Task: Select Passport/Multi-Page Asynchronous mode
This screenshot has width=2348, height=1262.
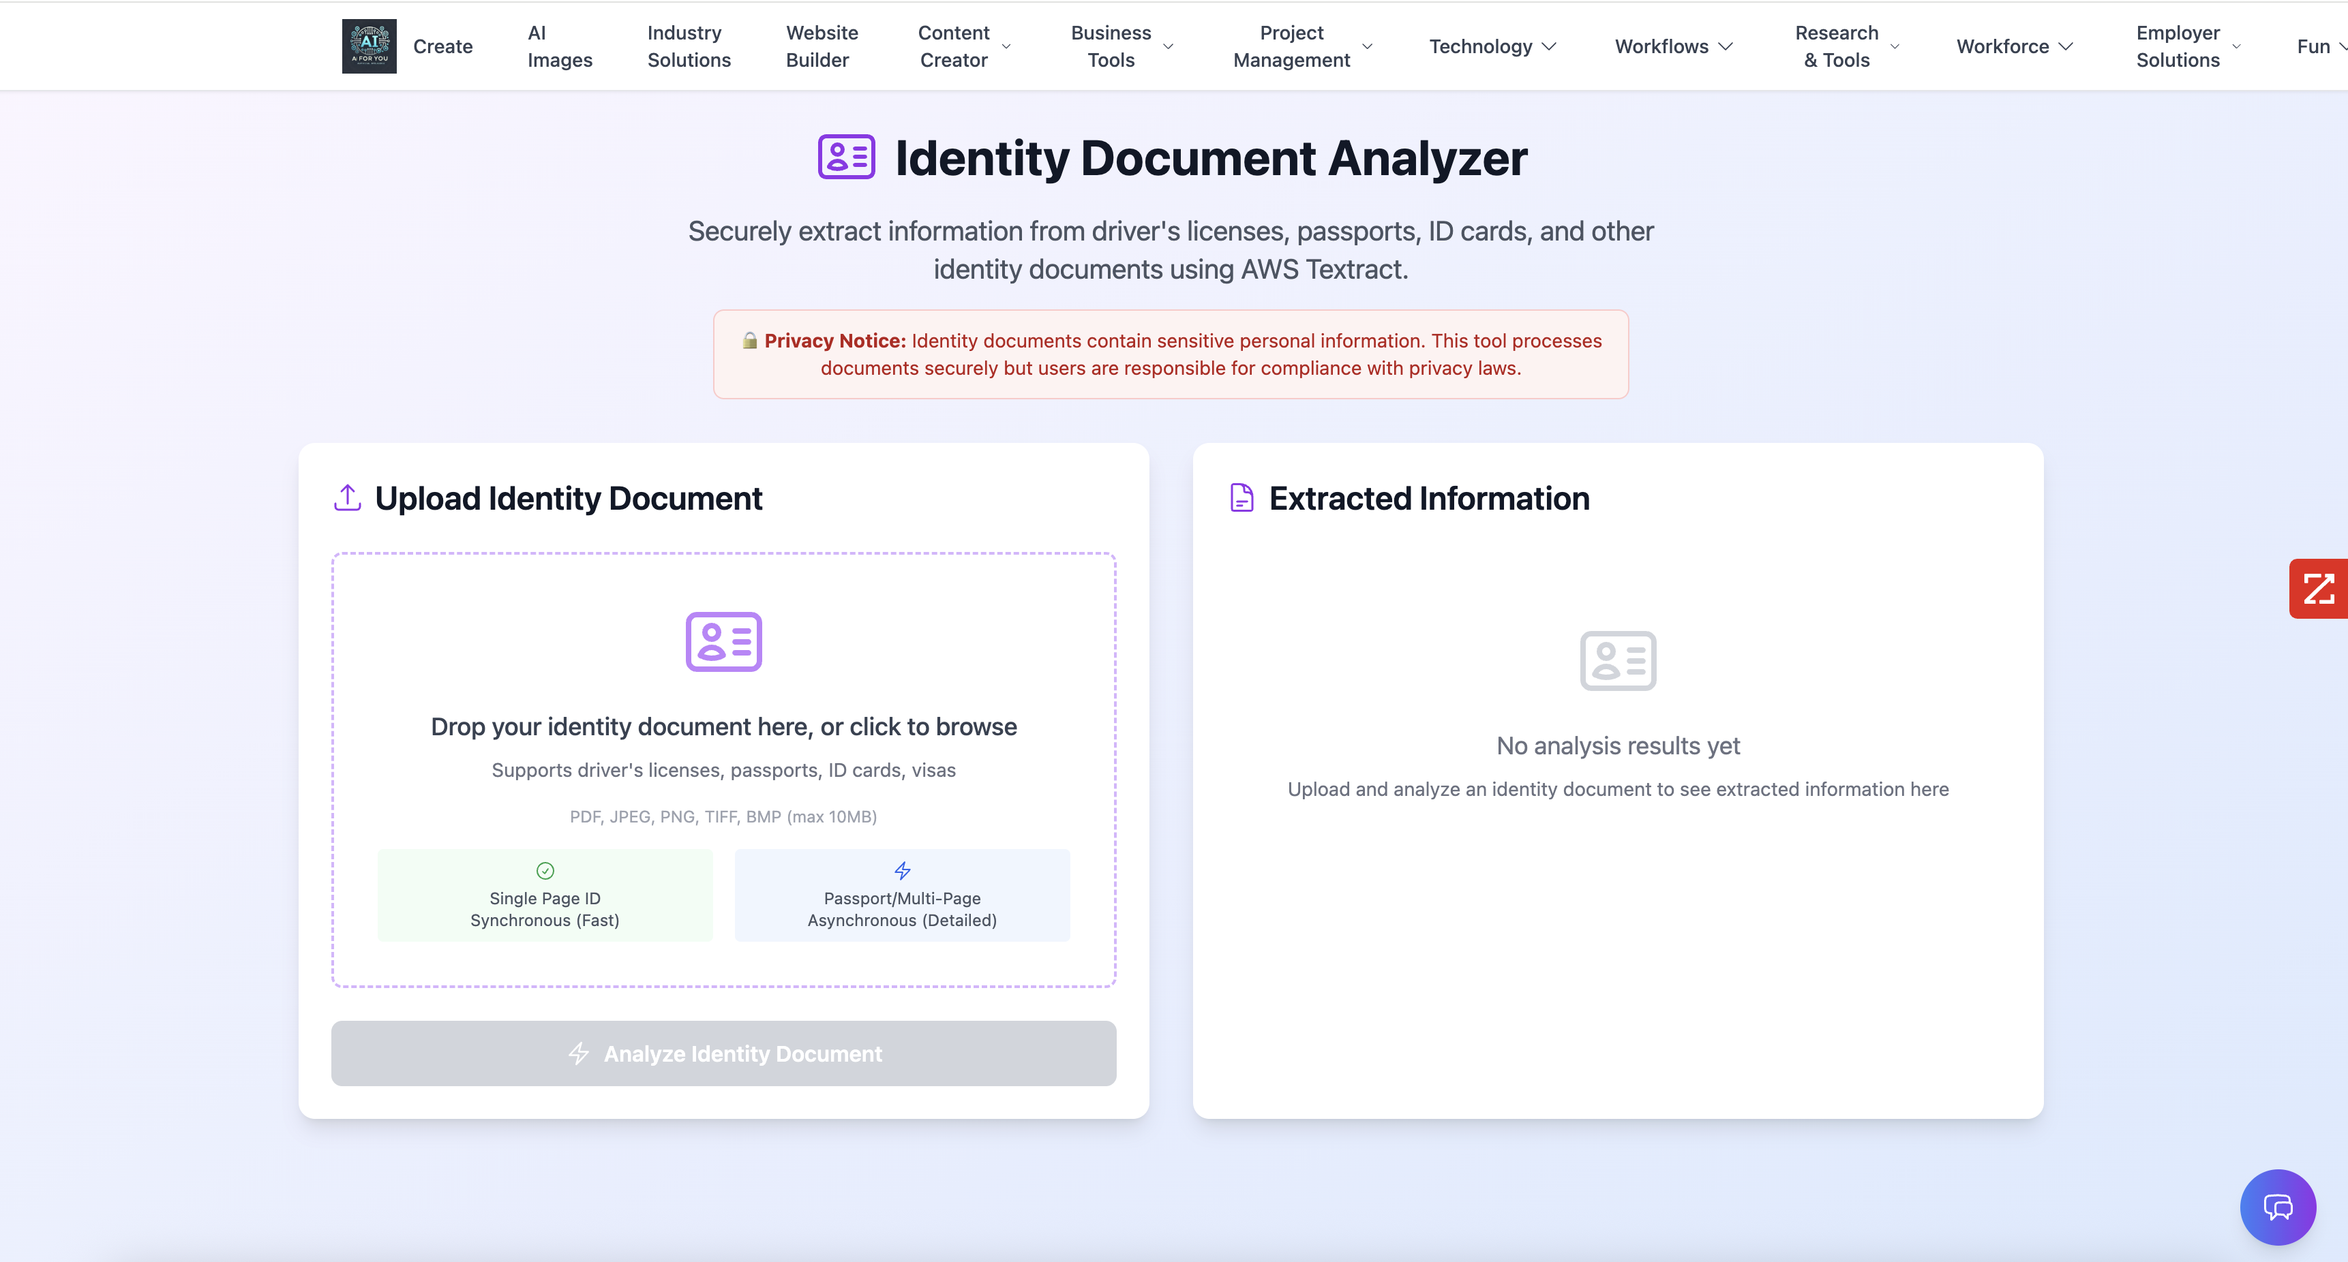Action: click(x=901, y=895)
